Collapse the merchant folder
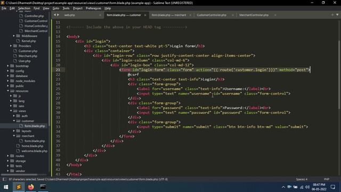 (14, 136)
